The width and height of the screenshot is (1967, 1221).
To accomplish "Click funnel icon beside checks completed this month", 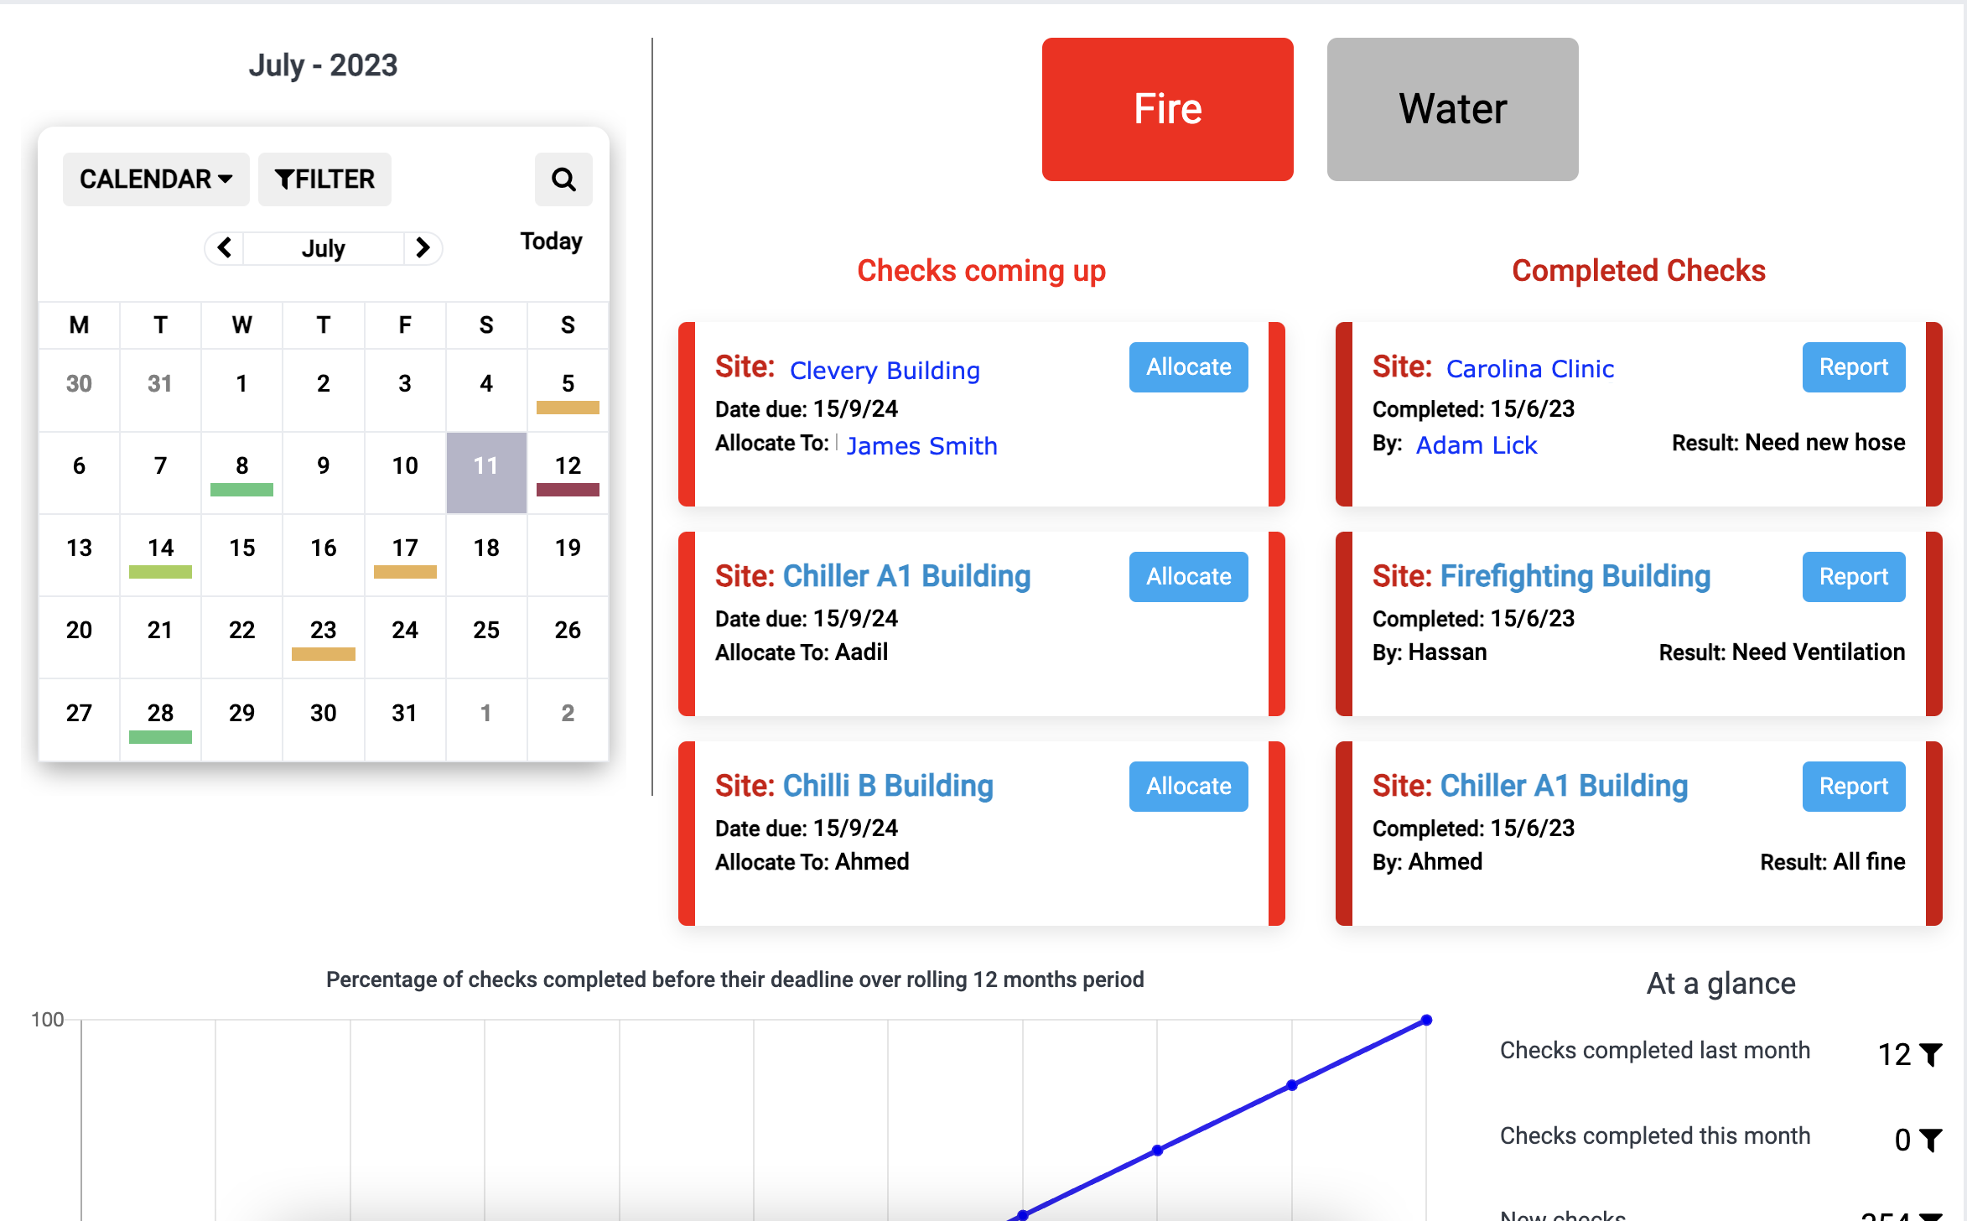I will pyautogui.click(x=1931, y=1140).
